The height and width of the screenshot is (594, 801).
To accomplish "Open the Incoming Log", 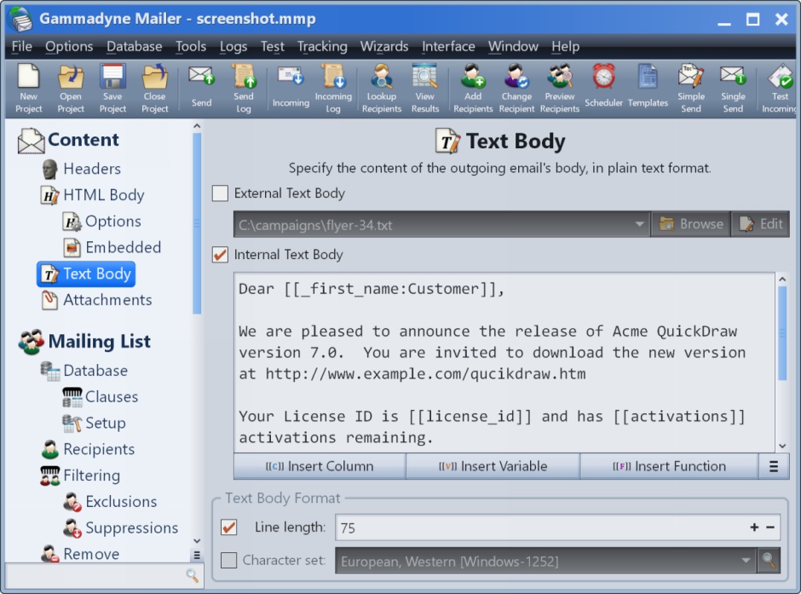I will (x=333, y=85).
